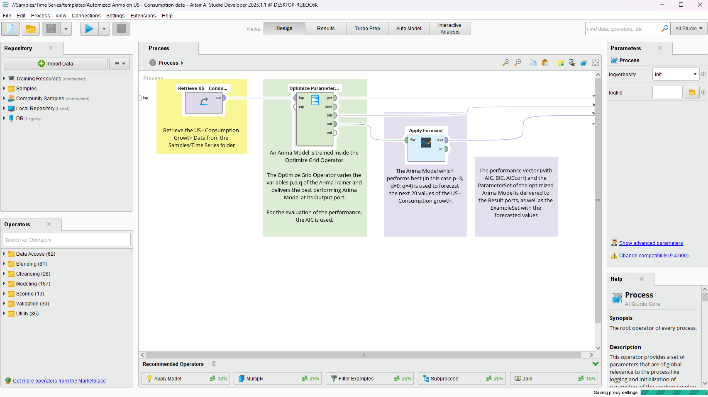Click the operator ordering layers icon
The height and width of the screenshot is (397, 708).
[584, 63]
